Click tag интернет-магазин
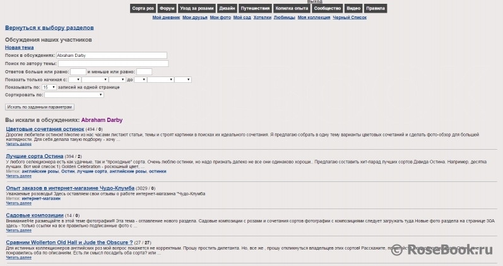503x266 pixels. point(41,198)
